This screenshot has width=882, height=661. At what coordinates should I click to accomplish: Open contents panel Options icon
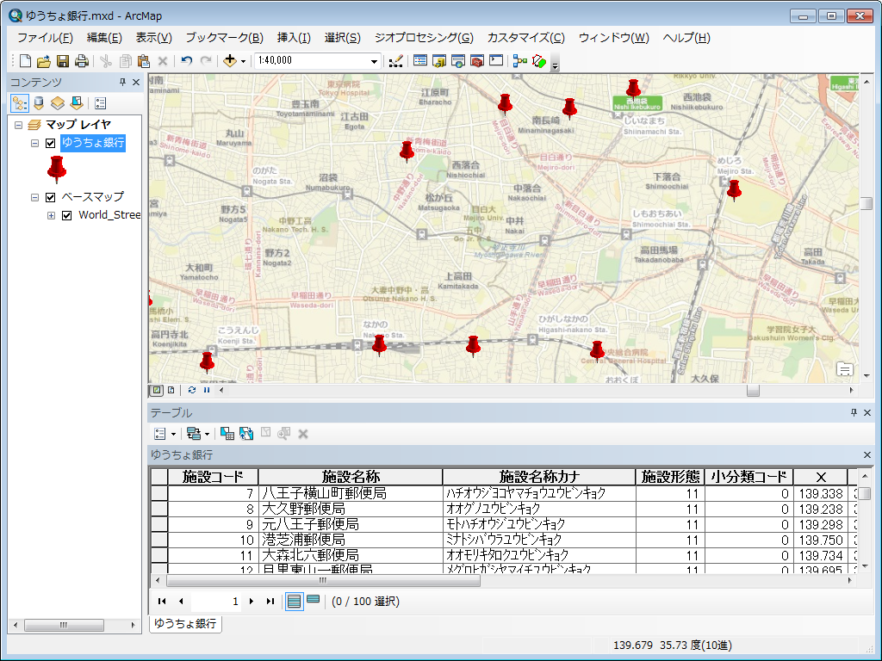(x=101, y=103)
